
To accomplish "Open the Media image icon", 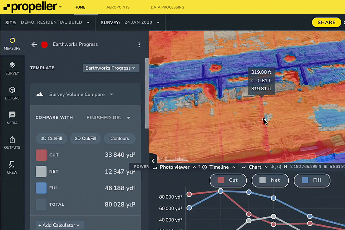I will click(x=12, y=115).
